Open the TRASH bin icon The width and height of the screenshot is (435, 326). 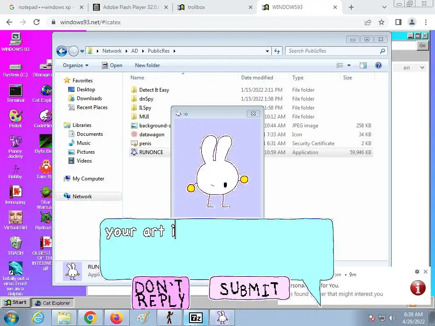click(x=16, y=246)
